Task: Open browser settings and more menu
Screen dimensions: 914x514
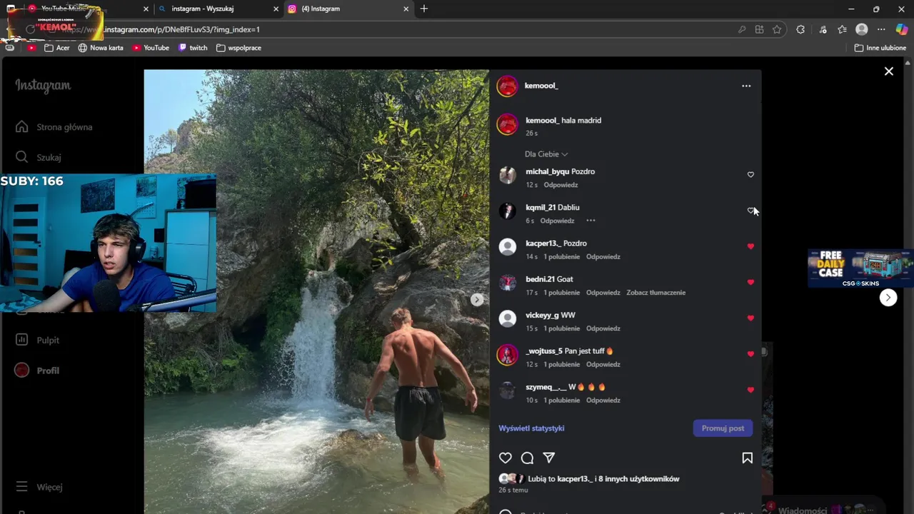Action: tap(881, 29)
